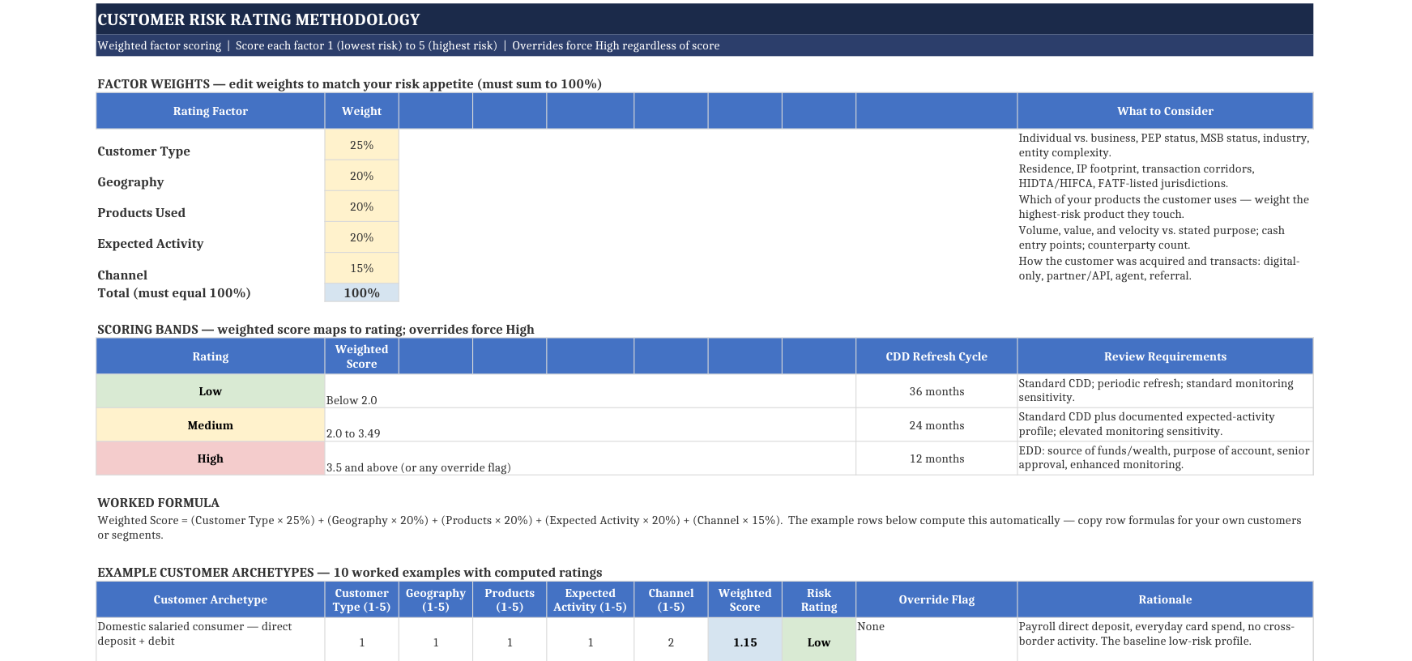
Task: Click the 'Rationale' column header
Action: [1165, 599]
